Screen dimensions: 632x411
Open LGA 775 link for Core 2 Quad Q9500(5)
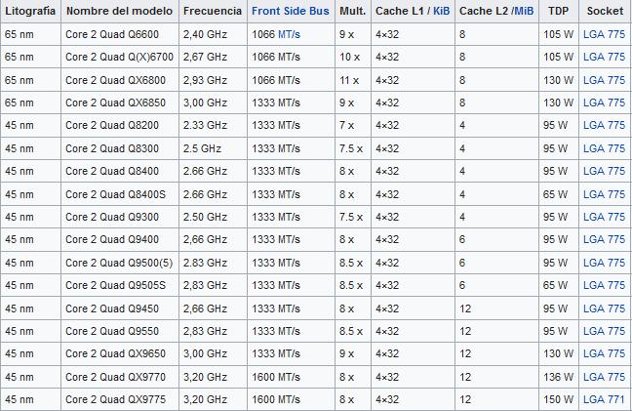point(604,263)
